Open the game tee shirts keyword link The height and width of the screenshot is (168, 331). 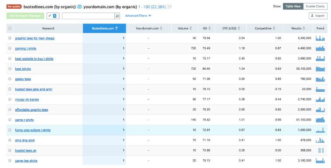click(x=26, y=161)
